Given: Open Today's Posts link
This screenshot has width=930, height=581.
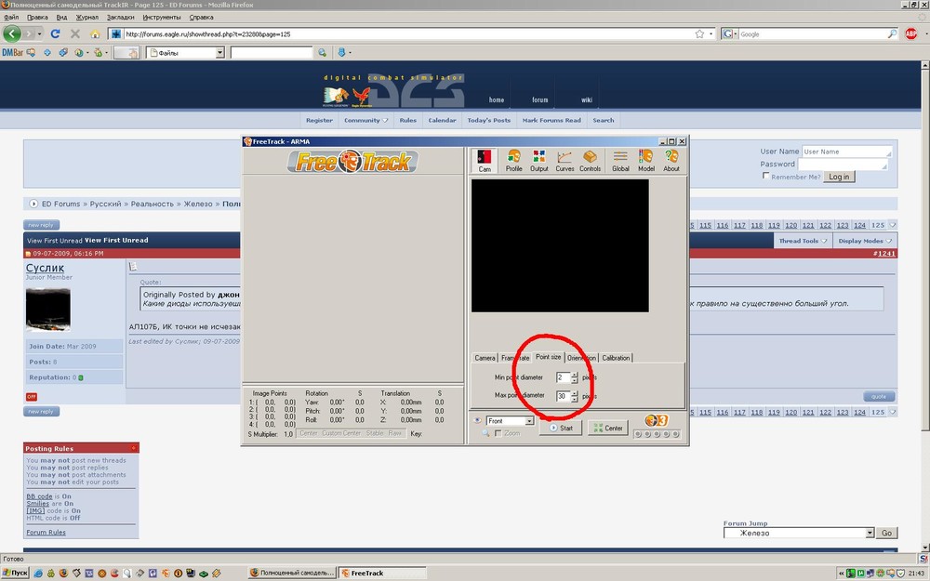Looking at the screenshot, I should pyautogui.click(x=489, y=120).
